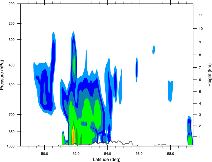Image resolution: width=212 pixels, height=162 pixels.
Task: Click the Pressure (hPa) axis title
Action: [x=2, y=75]
